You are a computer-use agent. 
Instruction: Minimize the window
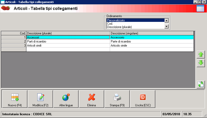(x=195, y=2)
